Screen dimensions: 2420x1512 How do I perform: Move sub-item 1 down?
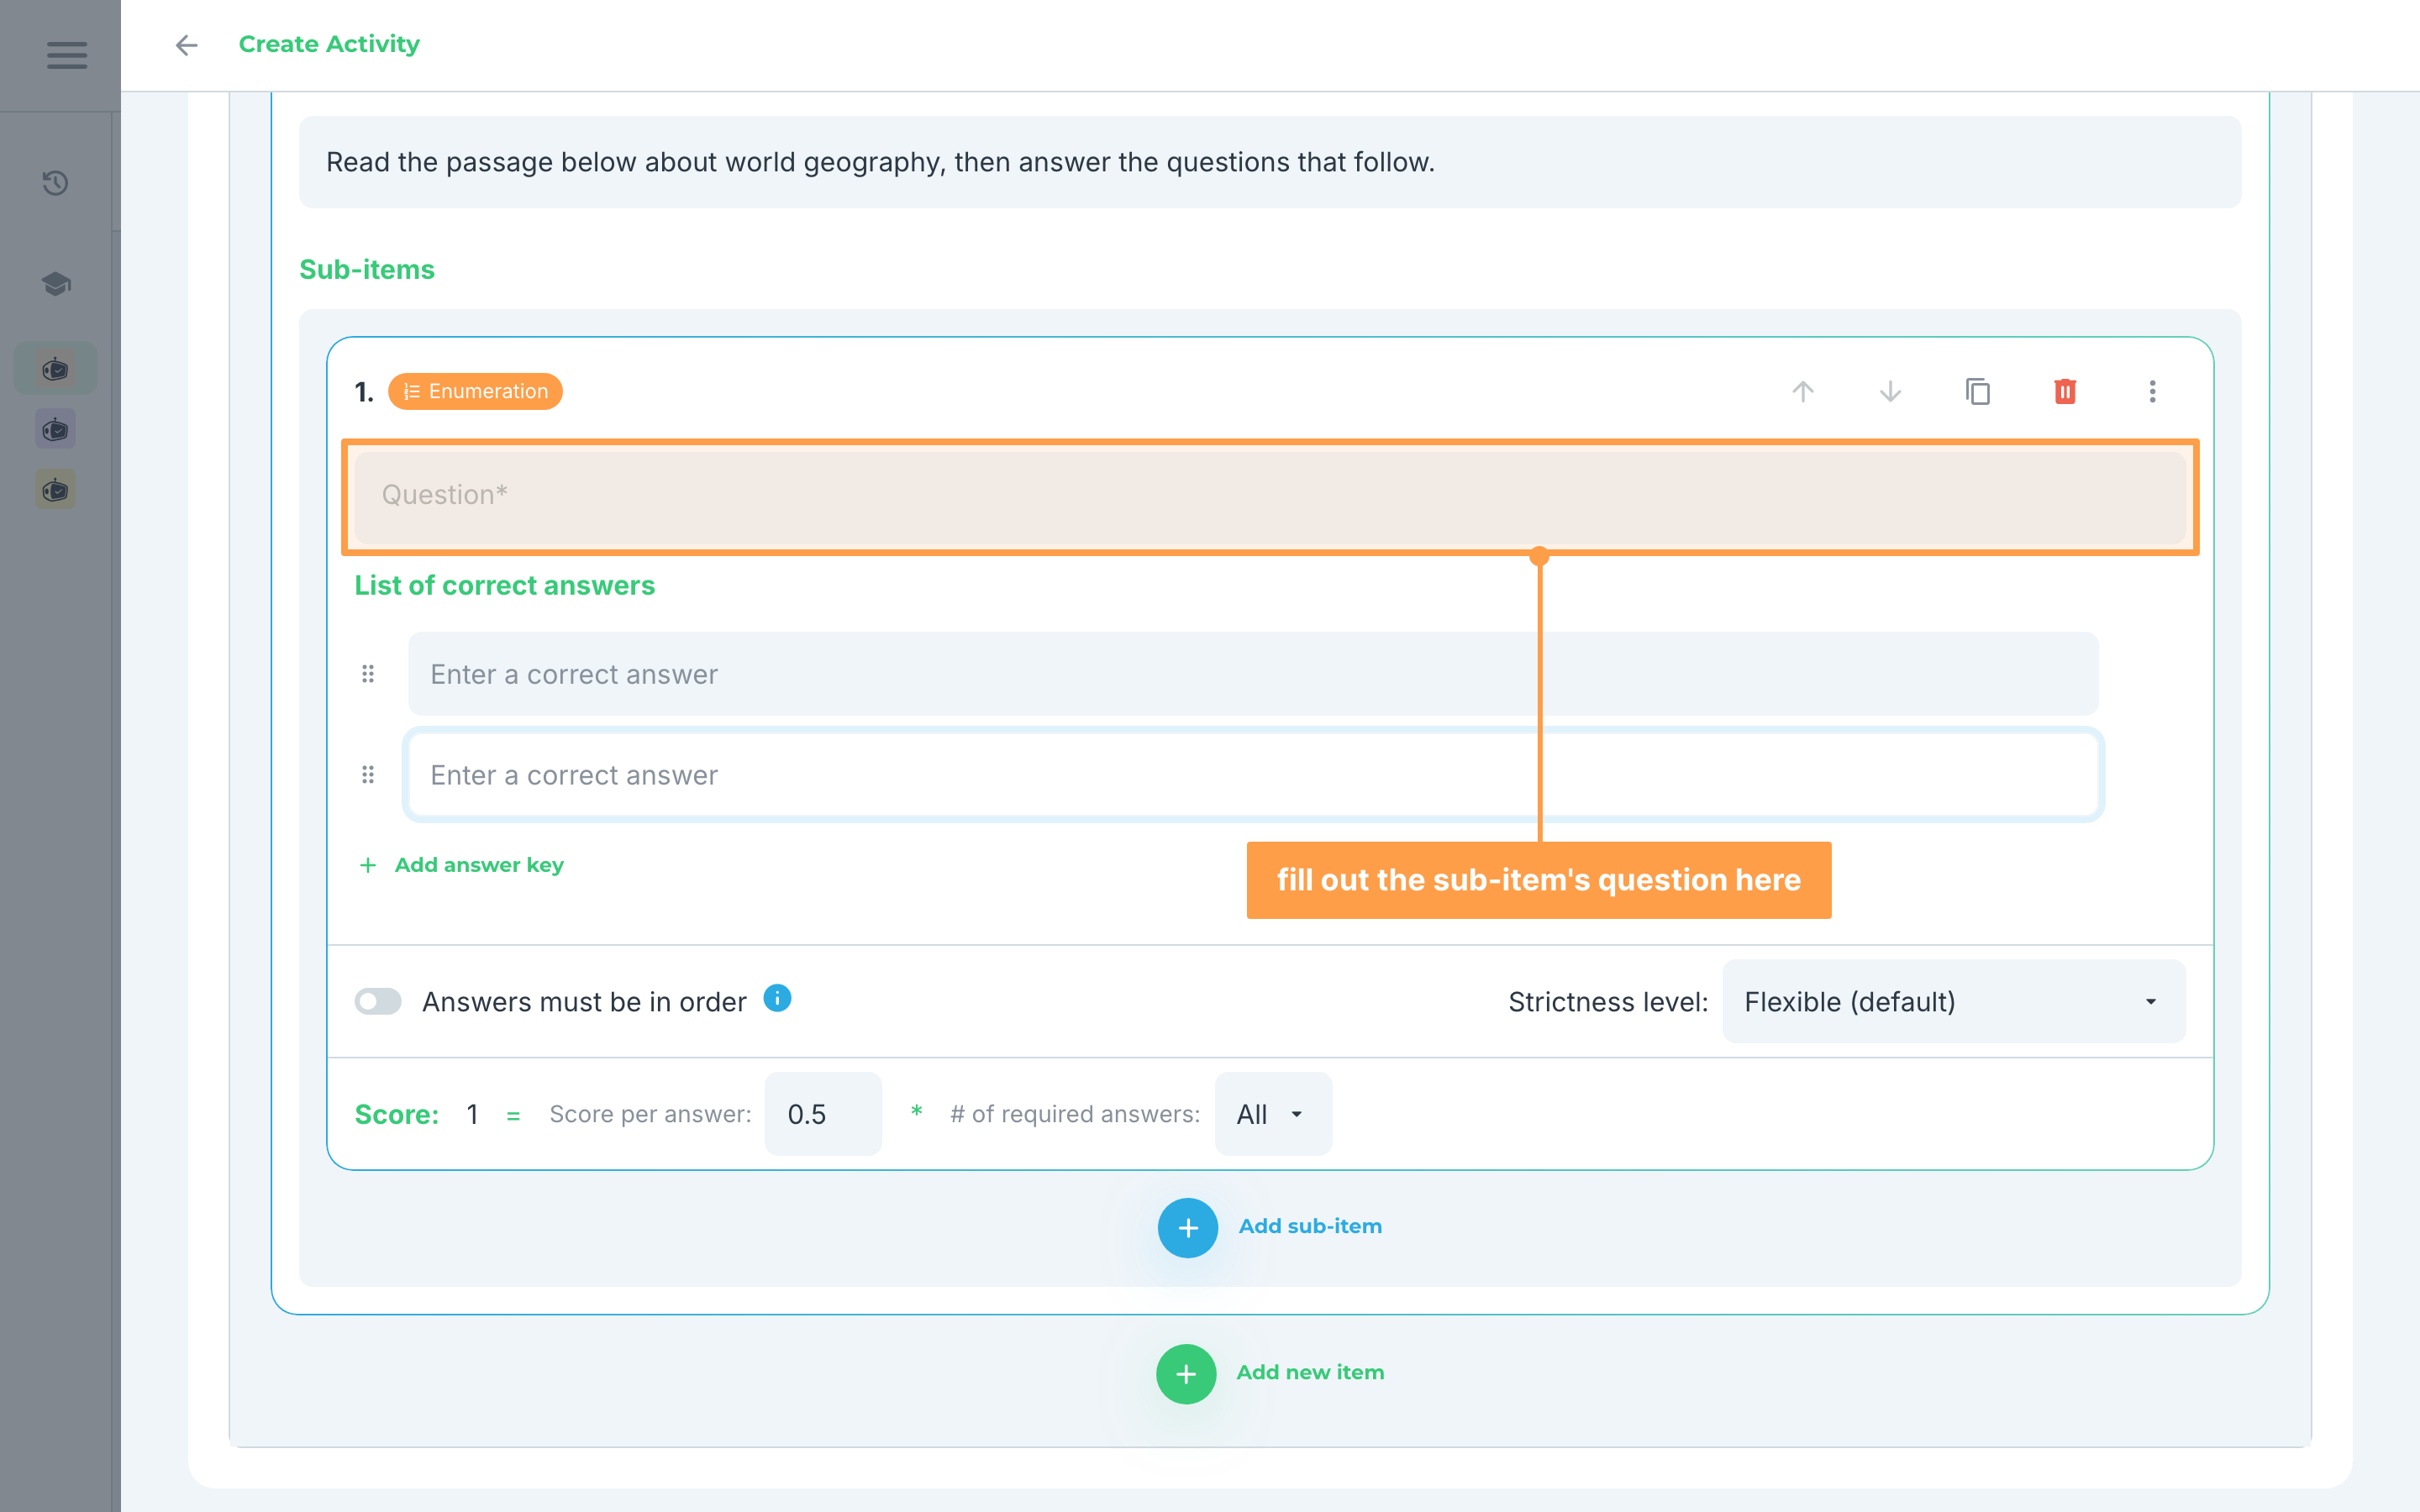click(1890, 391)
